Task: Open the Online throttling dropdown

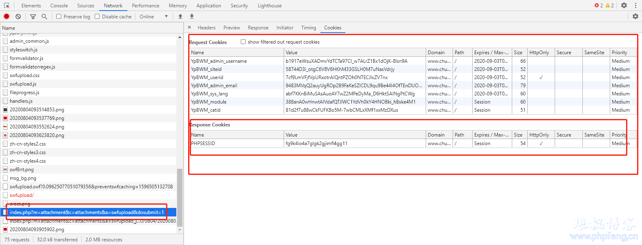Action: (154, 17)
